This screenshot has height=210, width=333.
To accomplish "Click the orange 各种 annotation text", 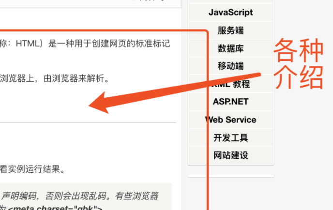I will click(298, 51).
